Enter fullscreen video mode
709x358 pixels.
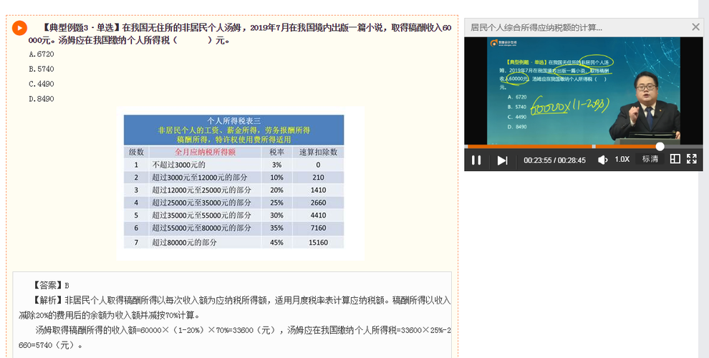(x=692, y=159)
